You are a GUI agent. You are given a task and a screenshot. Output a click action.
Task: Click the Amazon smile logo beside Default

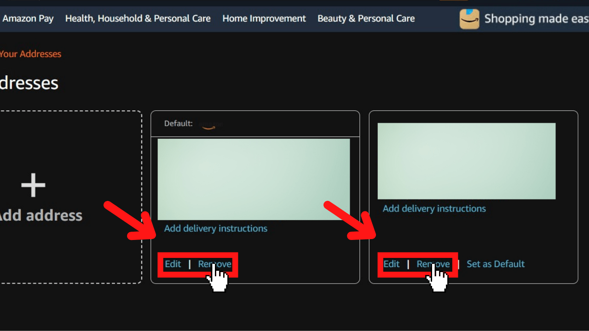pyautogui.click(x=208, y=125)
